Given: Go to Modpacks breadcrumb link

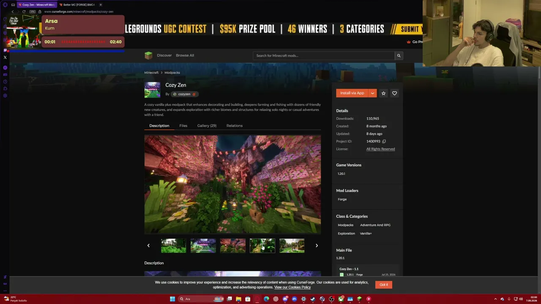Looking at the screenshot, I should 172,73.
